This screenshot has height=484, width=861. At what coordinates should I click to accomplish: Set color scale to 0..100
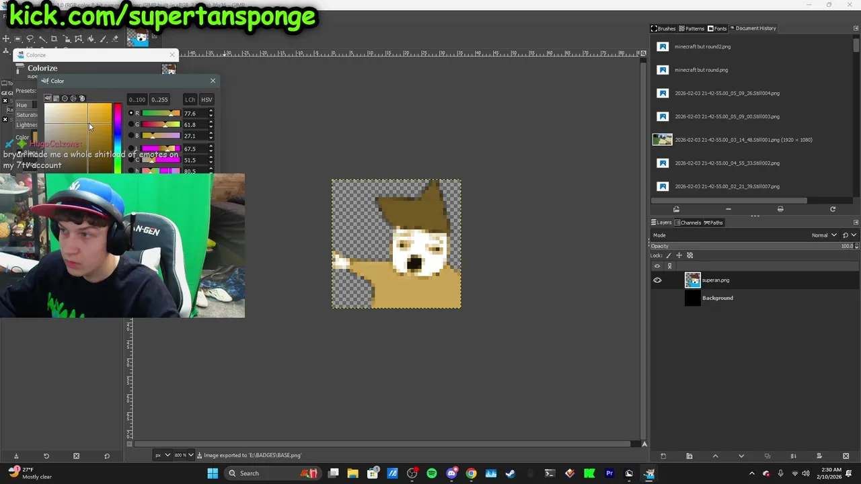click(137, 99)
